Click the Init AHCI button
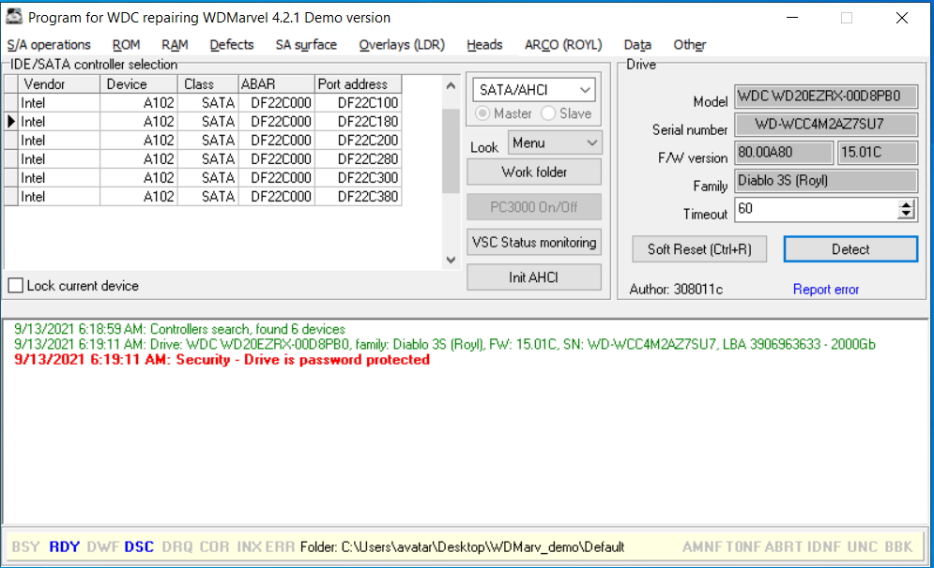Viewport: 934px width, 568px height. coord(534,277)
